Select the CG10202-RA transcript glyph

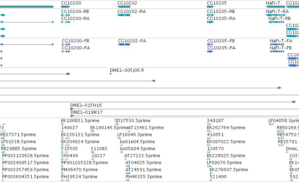124,15
